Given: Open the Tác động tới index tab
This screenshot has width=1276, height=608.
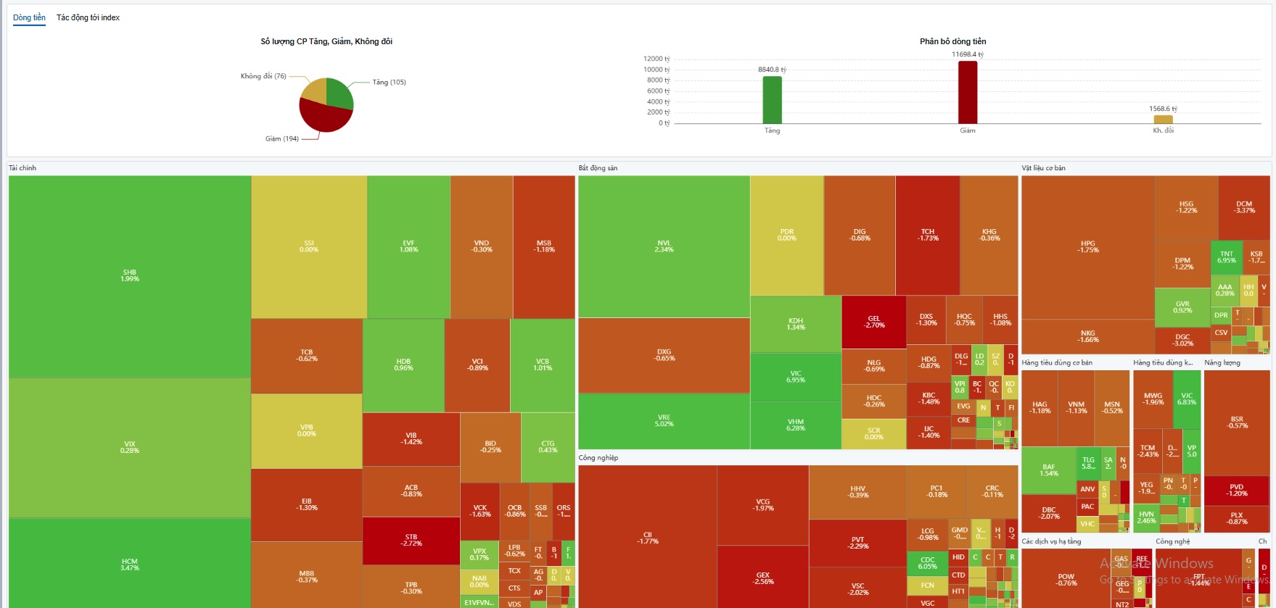Looking at the screenshot, I should [x=88, y=17].
